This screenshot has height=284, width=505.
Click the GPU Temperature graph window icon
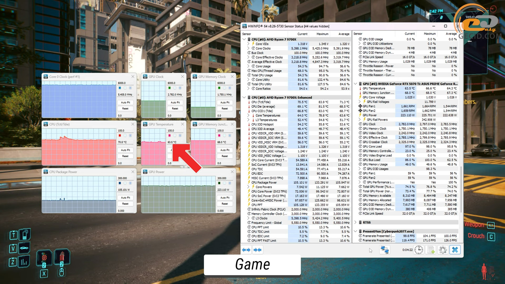[145, 124]
